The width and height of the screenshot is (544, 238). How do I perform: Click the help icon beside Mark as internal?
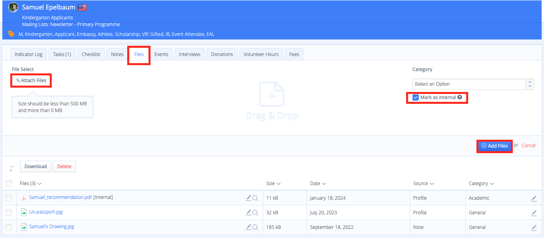(460, 97)
